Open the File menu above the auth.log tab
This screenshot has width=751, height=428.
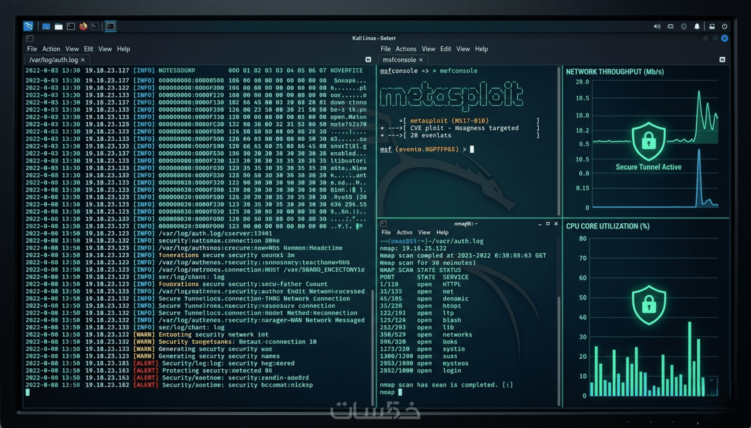pos(32,49)
